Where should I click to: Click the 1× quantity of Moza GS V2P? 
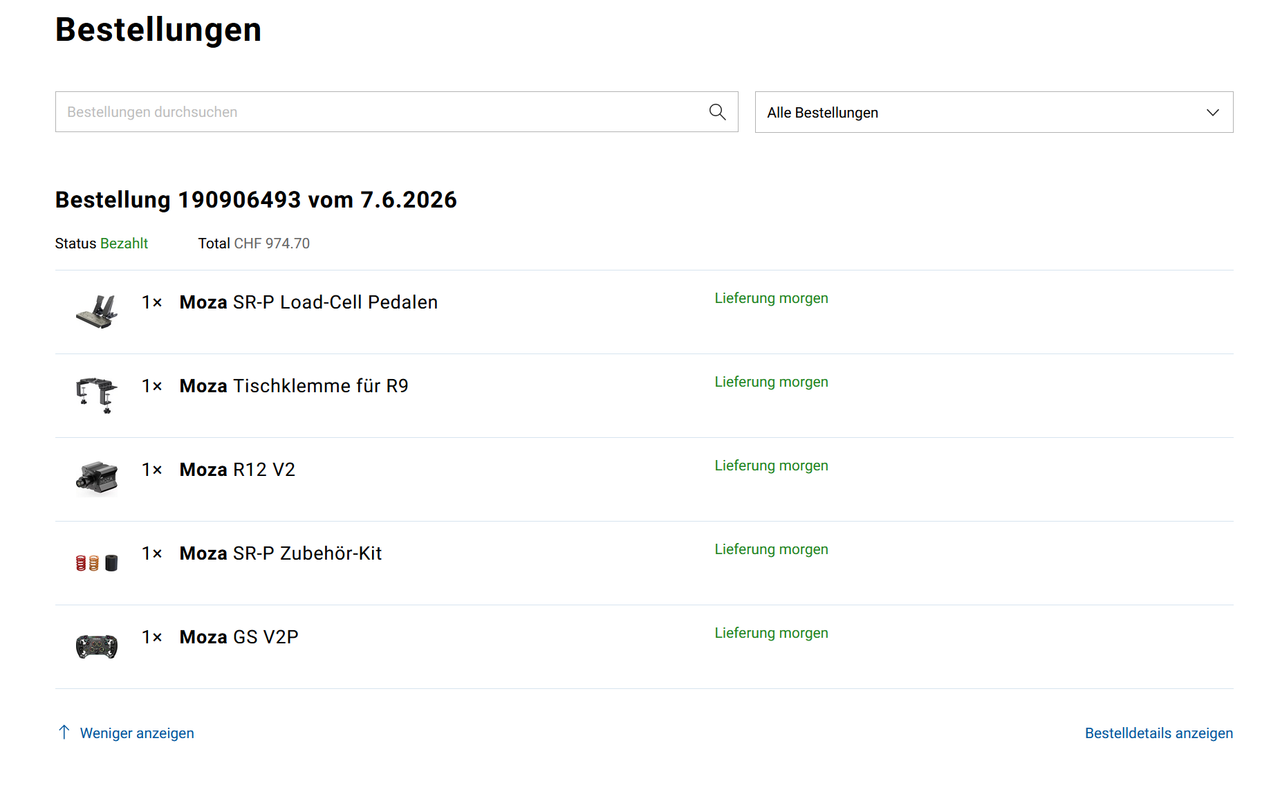pos(152,637)
